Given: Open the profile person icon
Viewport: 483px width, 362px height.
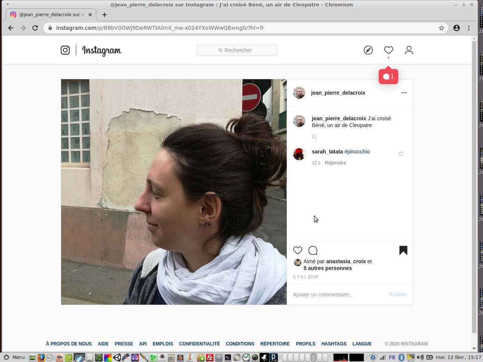Looking at the screenshot, I should tap(409, 50).
